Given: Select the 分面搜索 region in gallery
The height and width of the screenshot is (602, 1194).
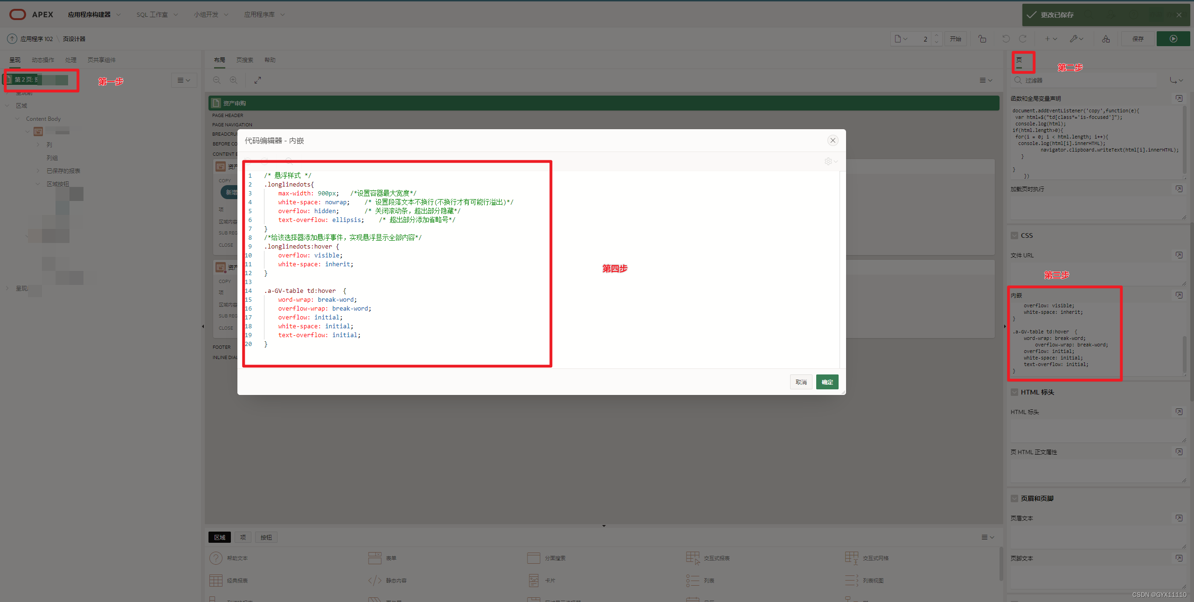Looking at the screenshot, I should coord(546,558).
